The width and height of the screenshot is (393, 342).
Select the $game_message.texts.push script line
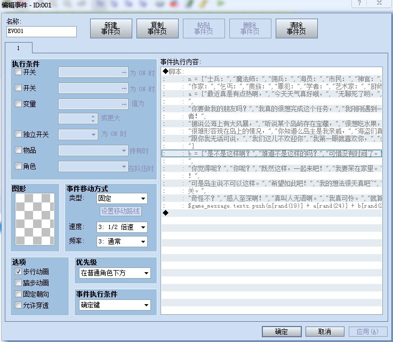pyautogui.click(x=272, y=206)
